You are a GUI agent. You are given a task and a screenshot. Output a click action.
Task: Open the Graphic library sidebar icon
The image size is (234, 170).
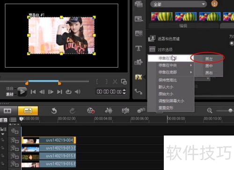coord(139,62)
